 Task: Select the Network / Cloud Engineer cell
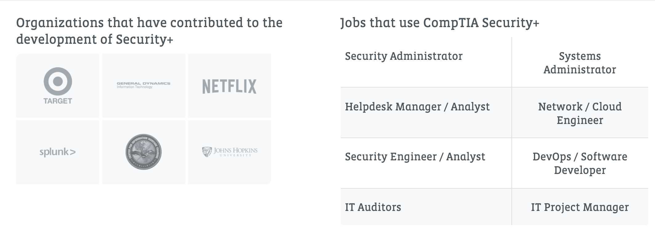click(x=580, y=113)
